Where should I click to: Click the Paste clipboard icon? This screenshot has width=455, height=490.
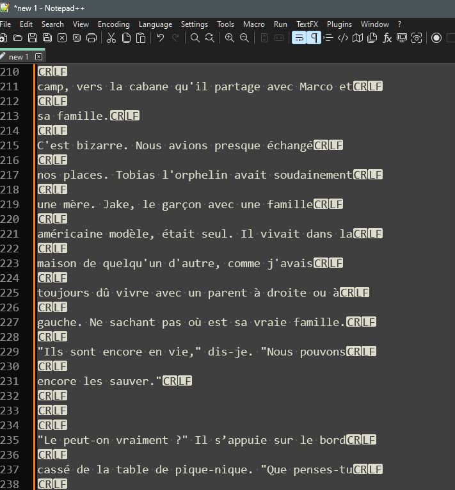(x=141, y=38)
